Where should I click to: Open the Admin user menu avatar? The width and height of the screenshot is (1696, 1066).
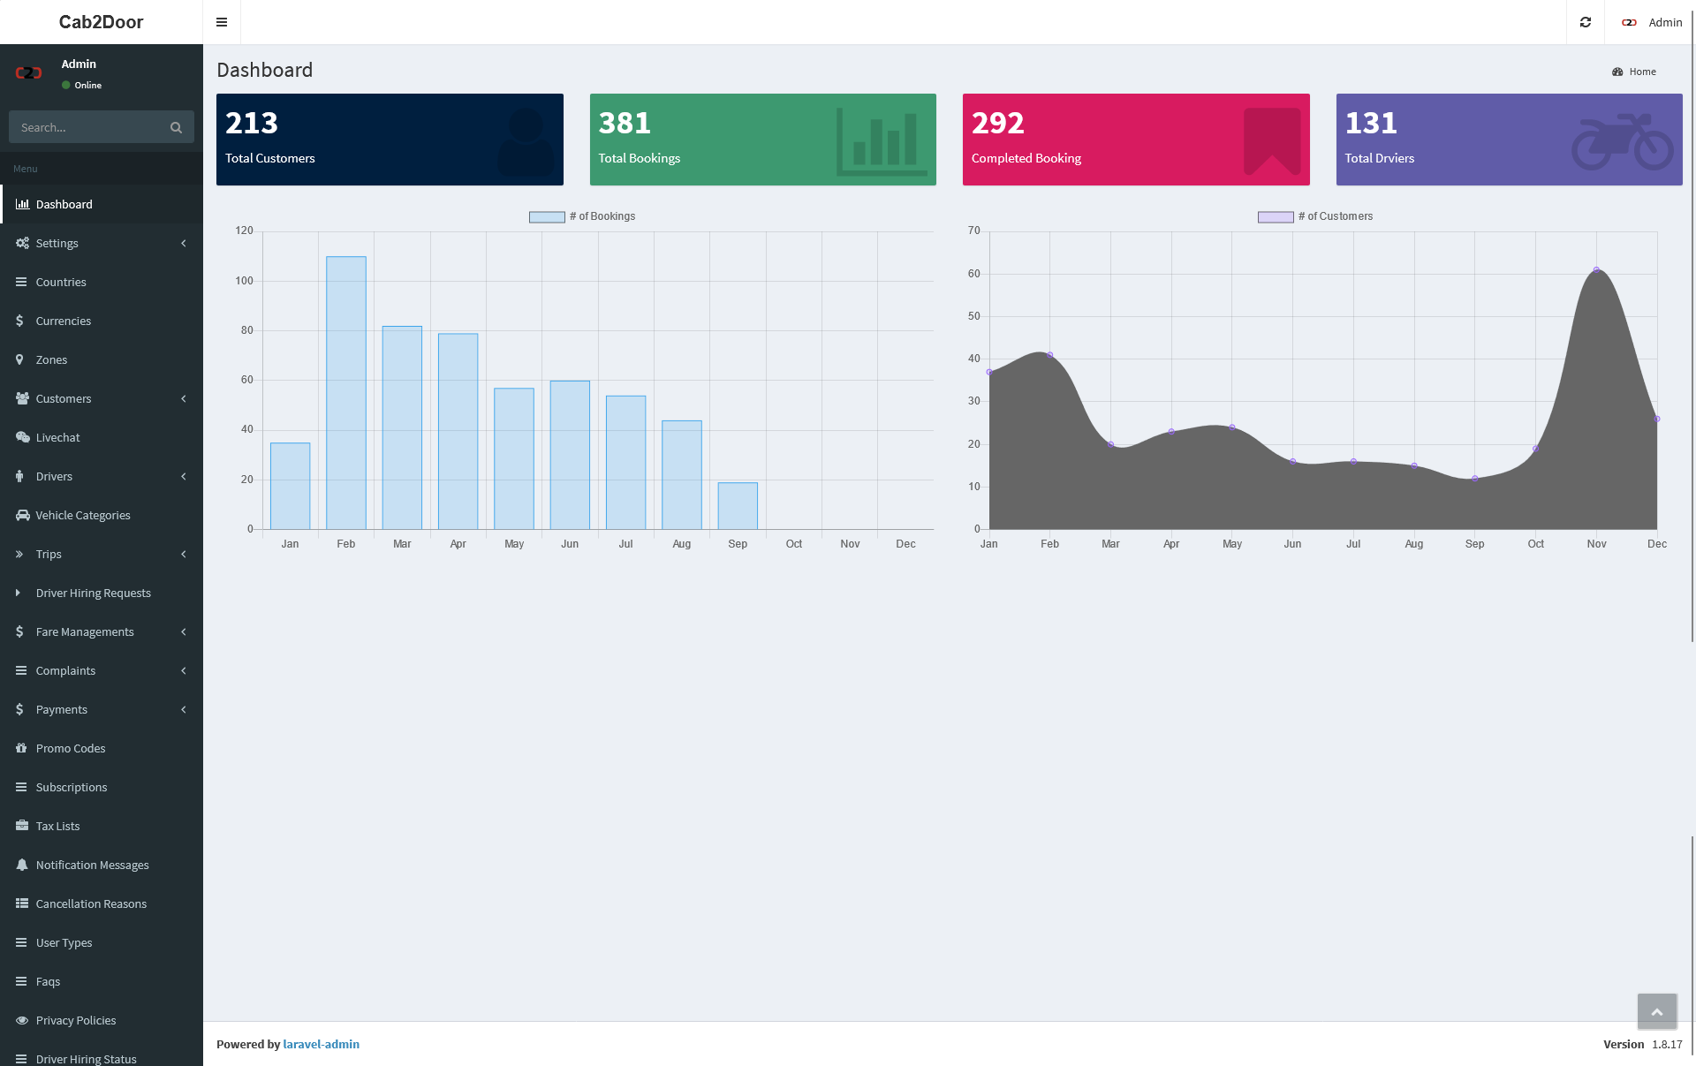tap(1629, 22)
